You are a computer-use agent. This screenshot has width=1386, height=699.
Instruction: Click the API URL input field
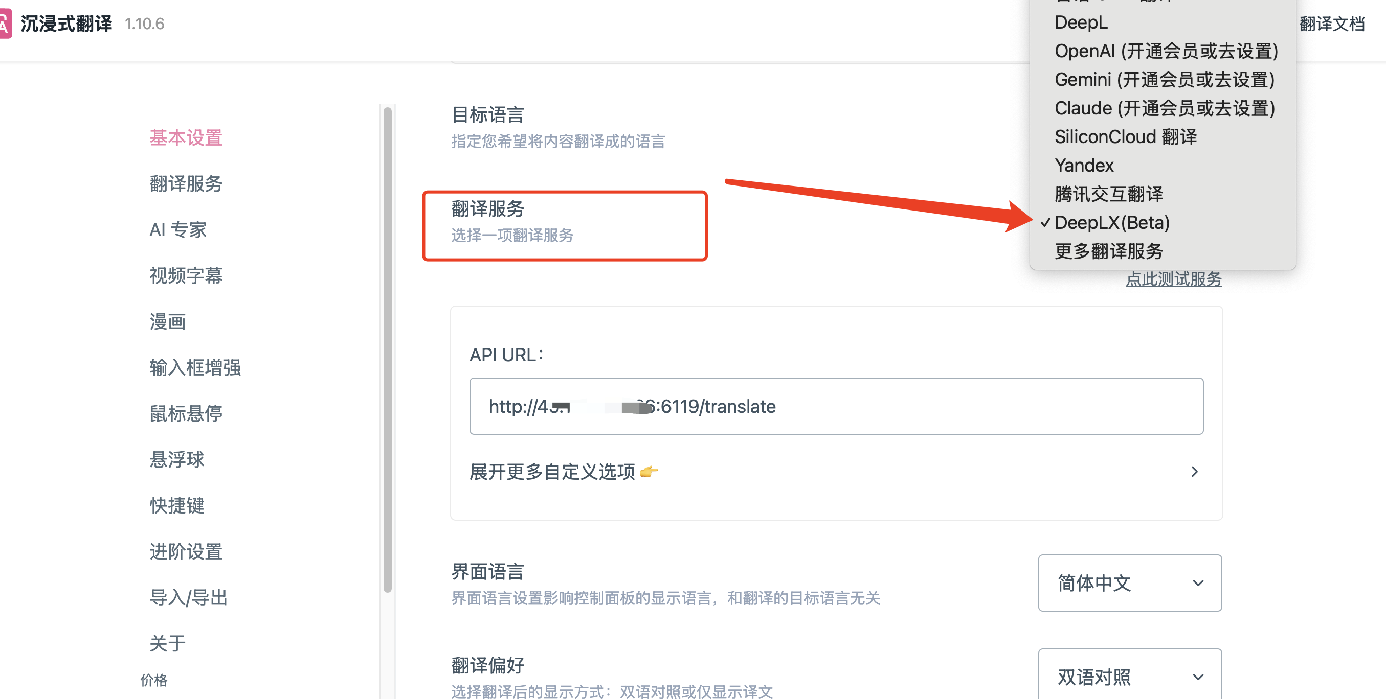[x=836, y=406]
